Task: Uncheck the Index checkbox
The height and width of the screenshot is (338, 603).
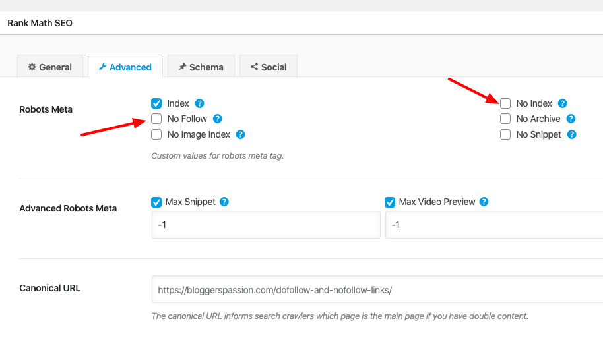Action: [156, 103]
